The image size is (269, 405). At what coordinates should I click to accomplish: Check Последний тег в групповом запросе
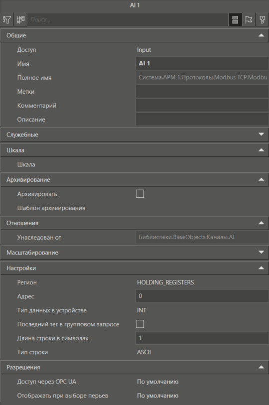click(140, 324)
